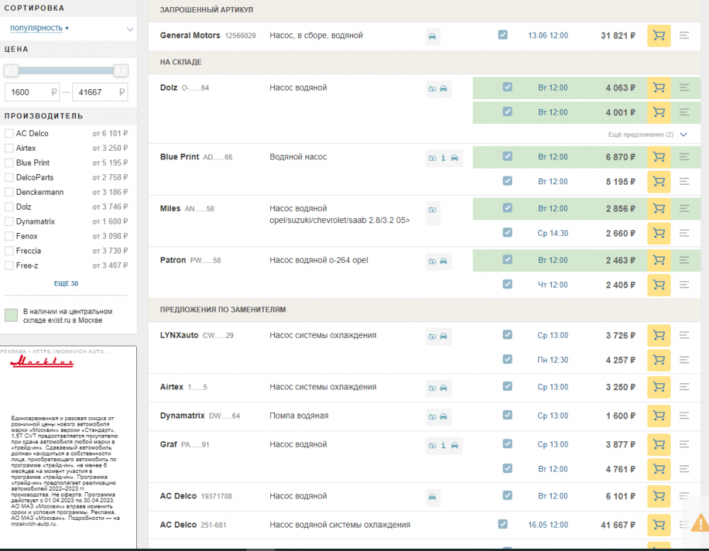
Task: Add General Motors pump to cart
Action: (x=659, y=35)
